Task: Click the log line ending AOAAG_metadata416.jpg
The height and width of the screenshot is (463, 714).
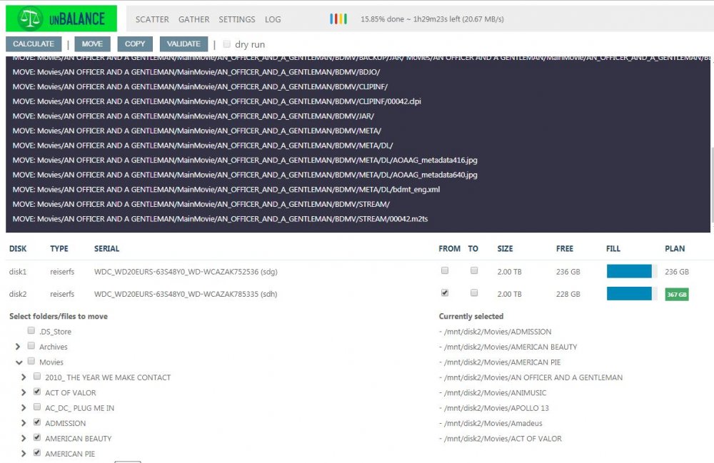Action: (x=245, y=160)
